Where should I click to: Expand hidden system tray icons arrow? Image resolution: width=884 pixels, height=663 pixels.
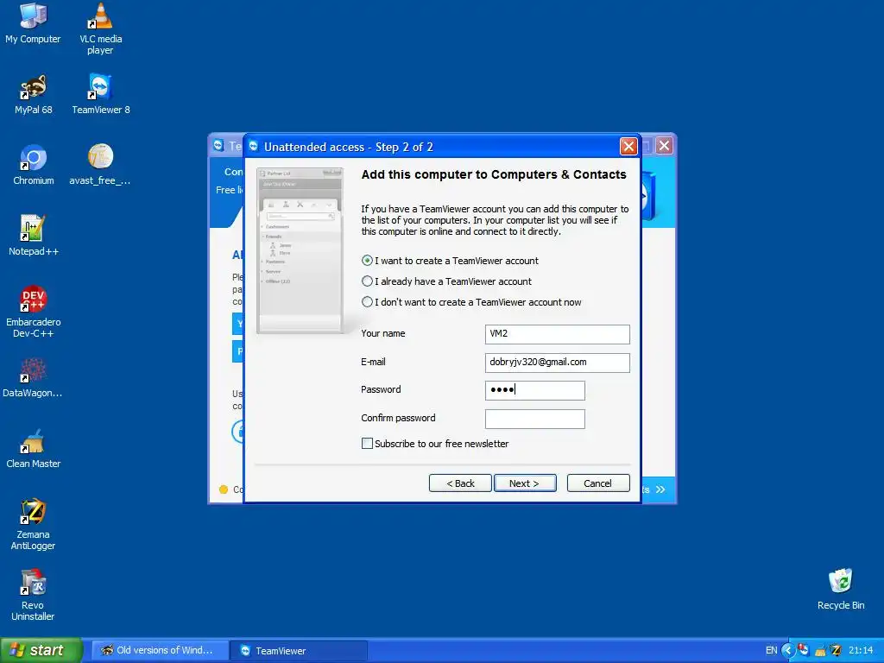pyautogui.click(x=787, y=651)
